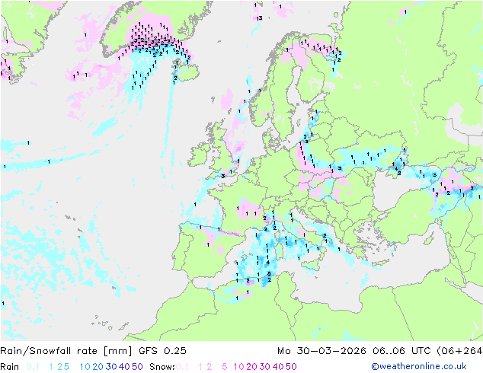Image resolution: width=483 pixels, height=373 pixels.
Task: Select the Rain 10 legend value
Action: click(x=85, y=367)
